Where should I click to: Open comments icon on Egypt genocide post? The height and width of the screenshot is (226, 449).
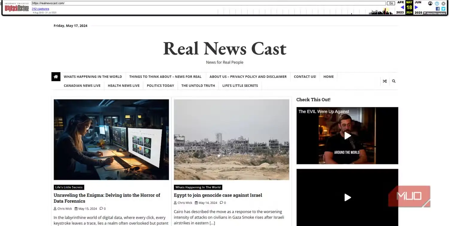click(x=222, y=203)
